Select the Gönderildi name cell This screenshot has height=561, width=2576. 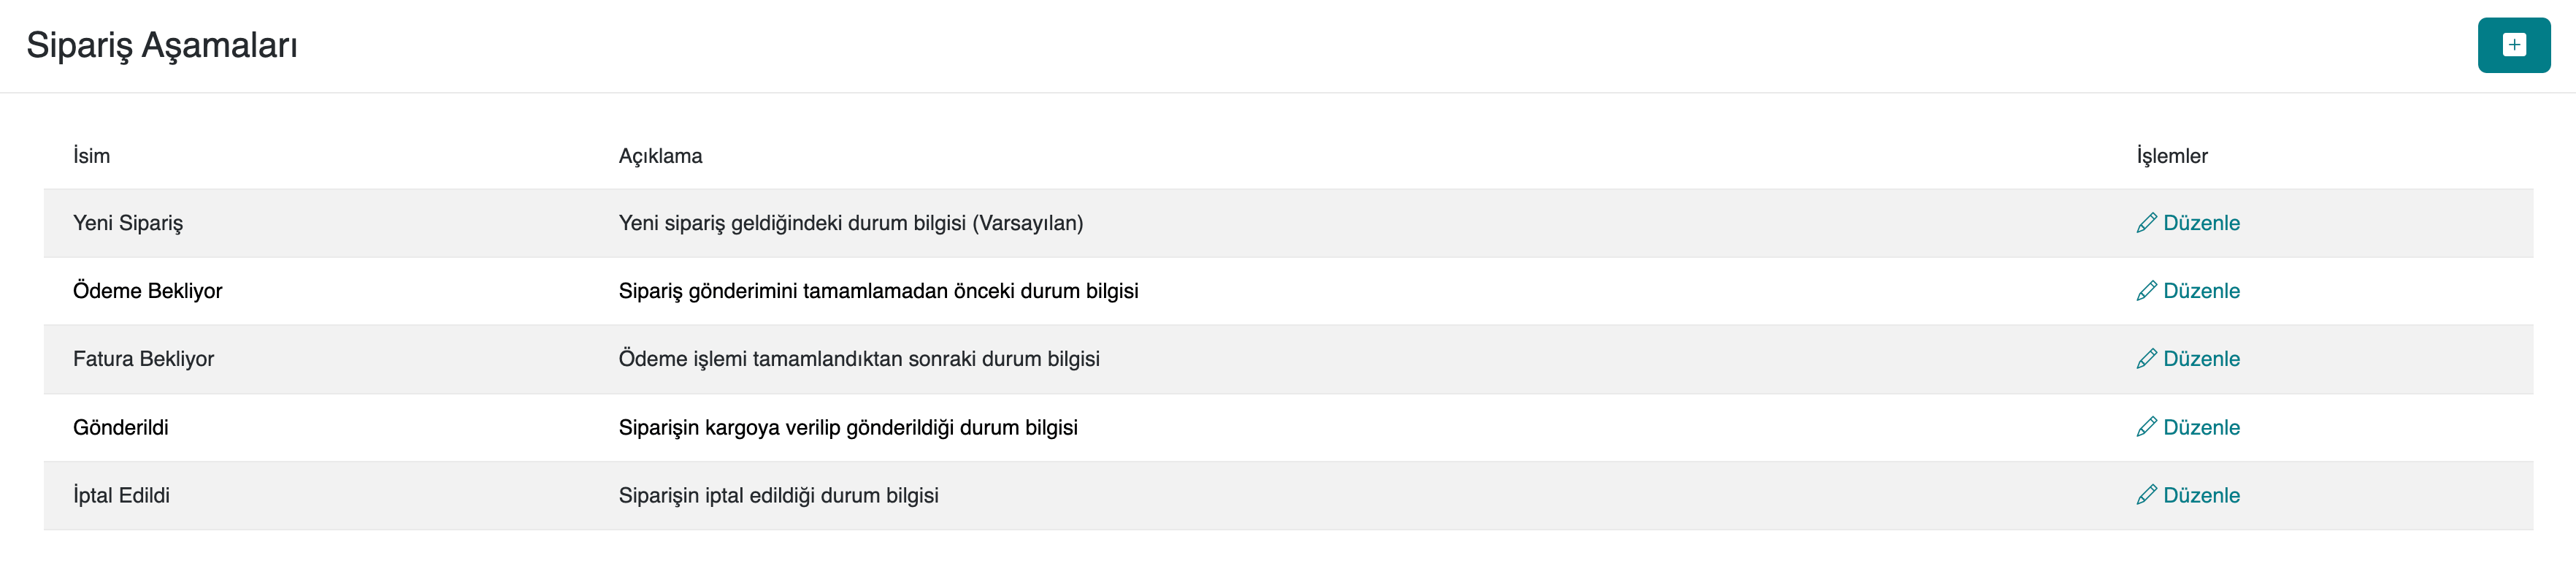[x=120, y=427]
